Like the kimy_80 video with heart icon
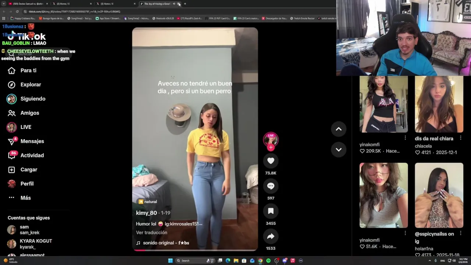Screen dimensions: 471x265 [270, 161]
